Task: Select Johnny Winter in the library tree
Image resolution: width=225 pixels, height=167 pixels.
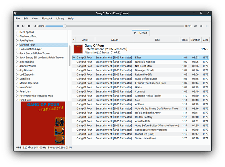Action: (28, 66)
